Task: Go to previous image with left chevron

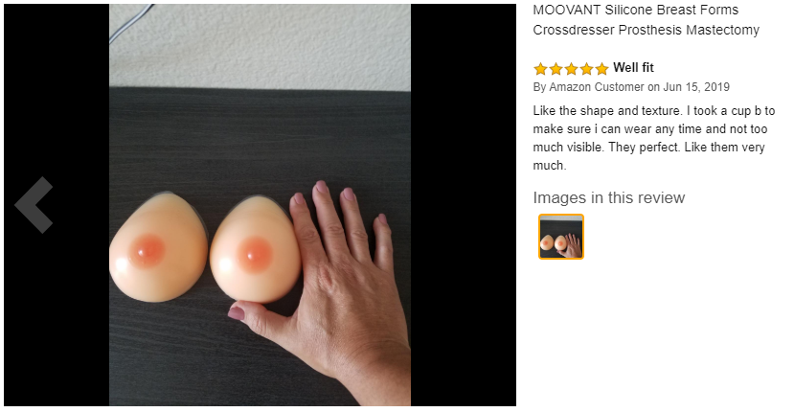Action: [34, 205]
